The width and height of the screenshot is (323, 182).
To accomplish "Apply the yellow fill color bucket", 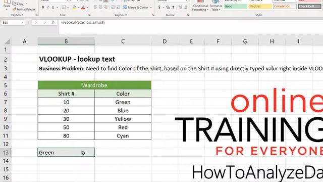I will (x=75, y=8).
